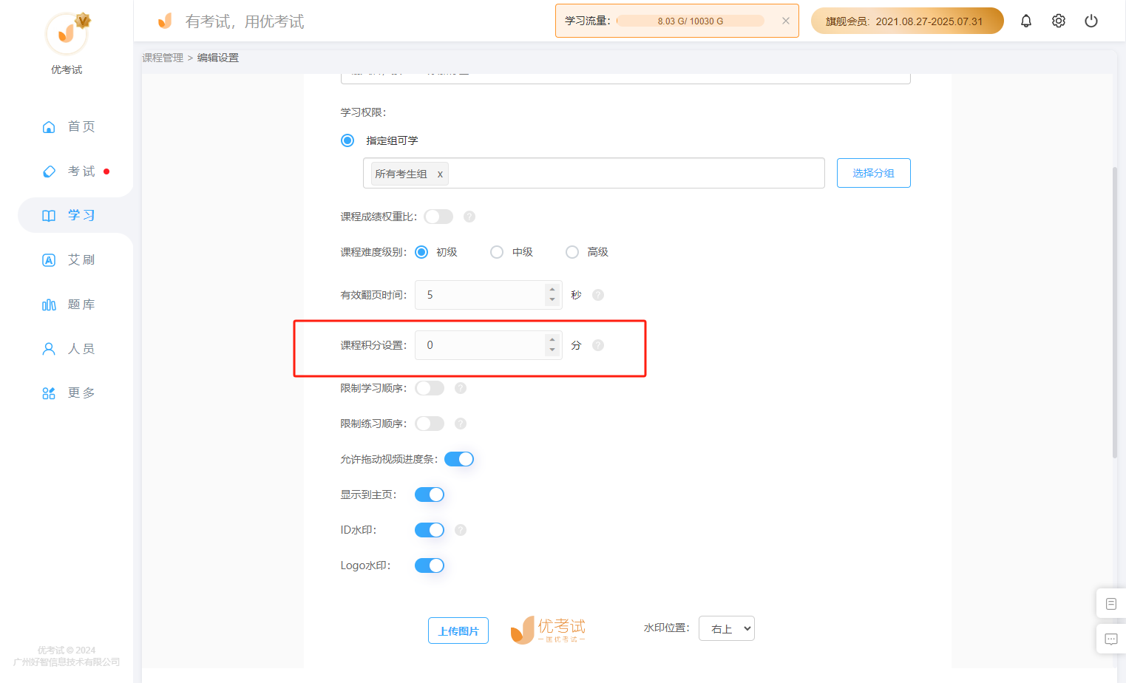The image size is (1126, 683).
Task: Turn off Logo水印 switch
Action: click(x=430, y=565)
